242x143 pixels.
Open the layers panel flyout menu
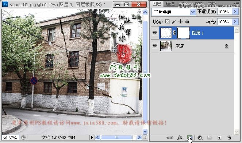[x=236, y=3]
